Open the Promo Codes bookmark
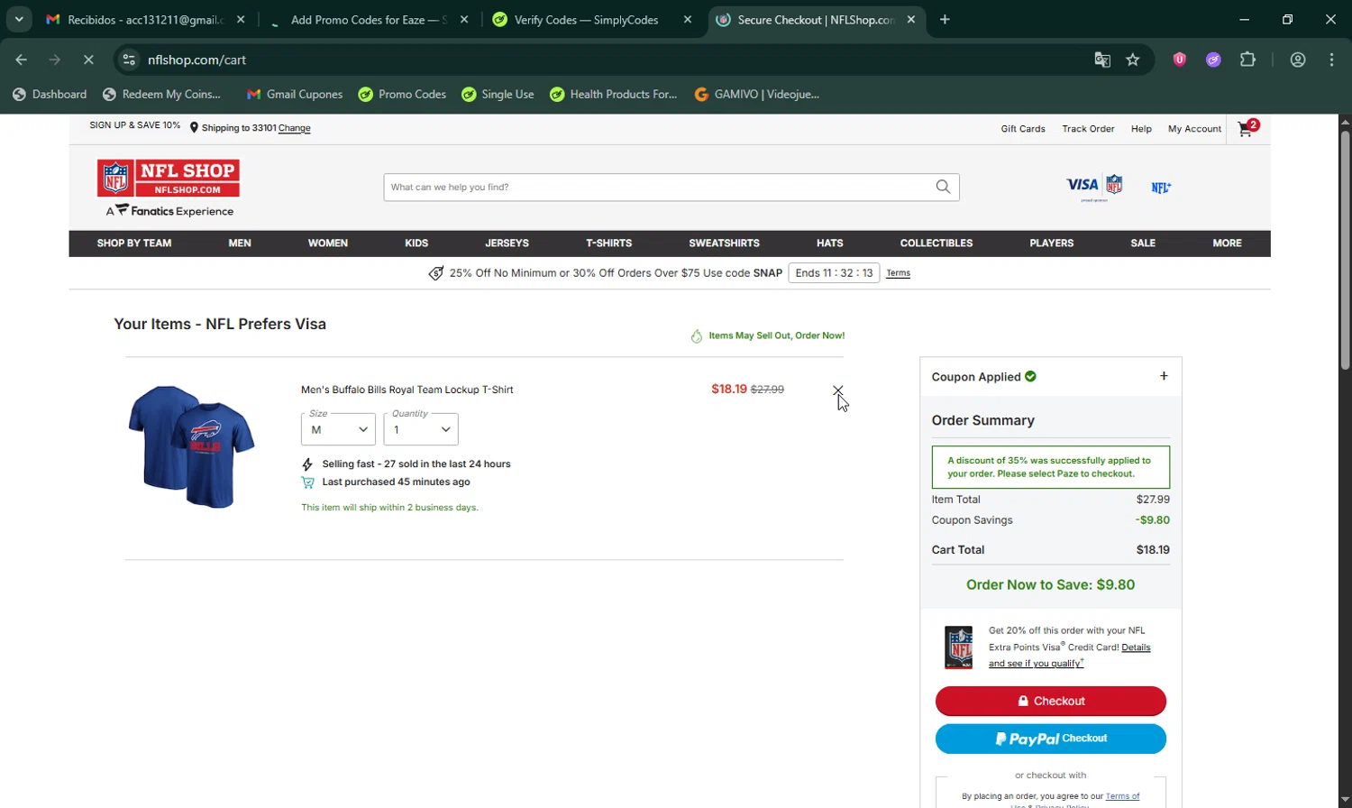This screenshot has width=1352, height=808. [402, 94]
